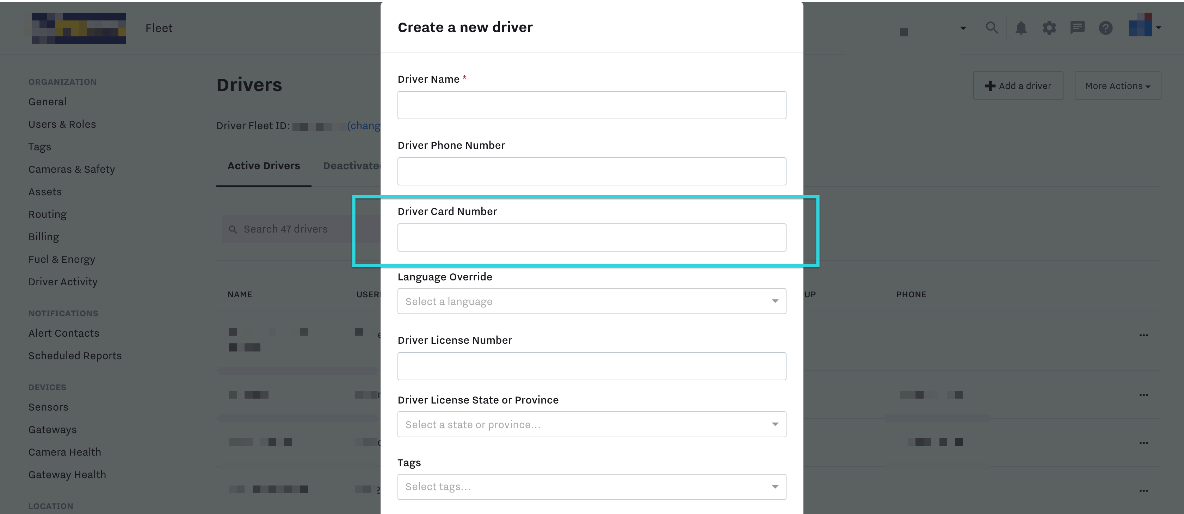Open the global search magnifier icon

[x=991, y=27]
